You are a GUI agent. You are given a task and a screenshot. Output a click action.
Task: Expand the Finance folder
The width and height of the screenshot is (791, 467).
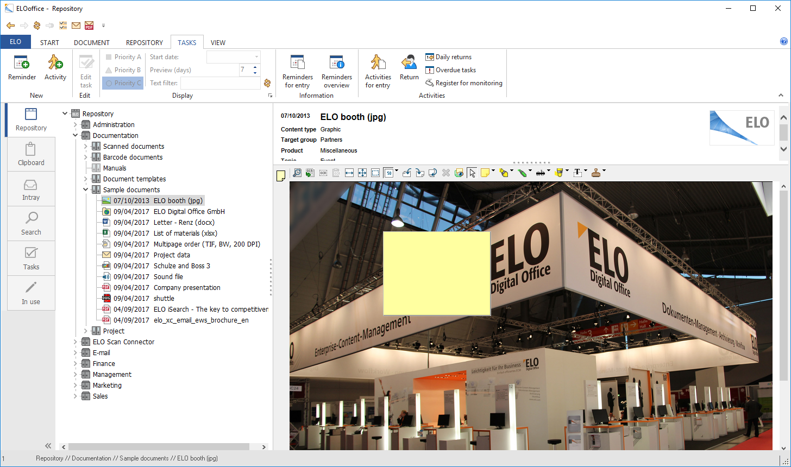click(x=76, y=364)
